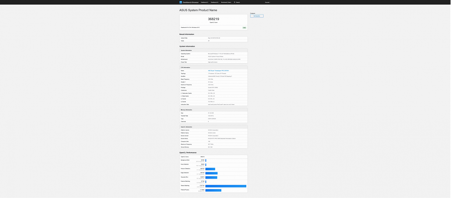Open the Account dropdown
The image size is (451, 198).
tap(267, 2)
